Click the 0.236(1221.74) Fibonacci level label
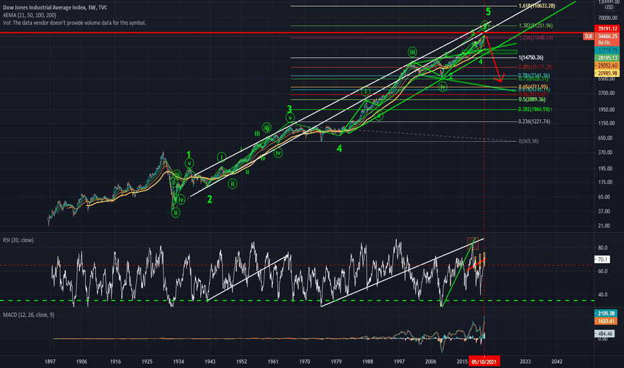Viewport: 624px width, 368px height. [534, 121]
